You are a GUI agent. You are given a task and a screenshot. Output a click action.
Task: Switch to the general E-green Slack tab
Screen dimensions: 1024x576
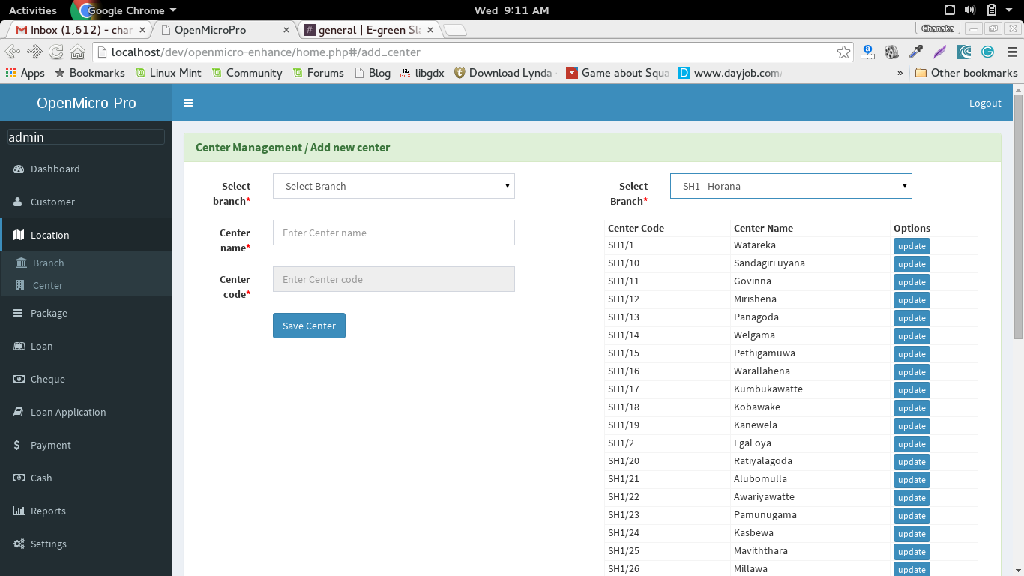[x=368, y=30]
